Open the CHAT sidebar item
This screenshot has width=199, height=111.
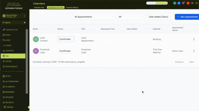point(8,40)
